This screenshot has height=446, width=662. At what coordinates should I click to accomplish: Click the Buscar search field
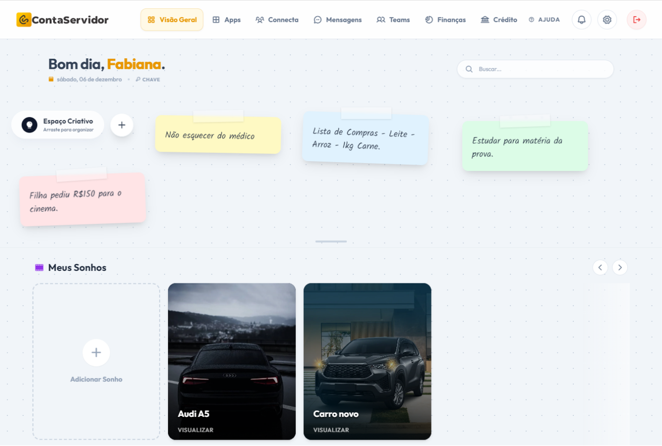coord(535,69)
